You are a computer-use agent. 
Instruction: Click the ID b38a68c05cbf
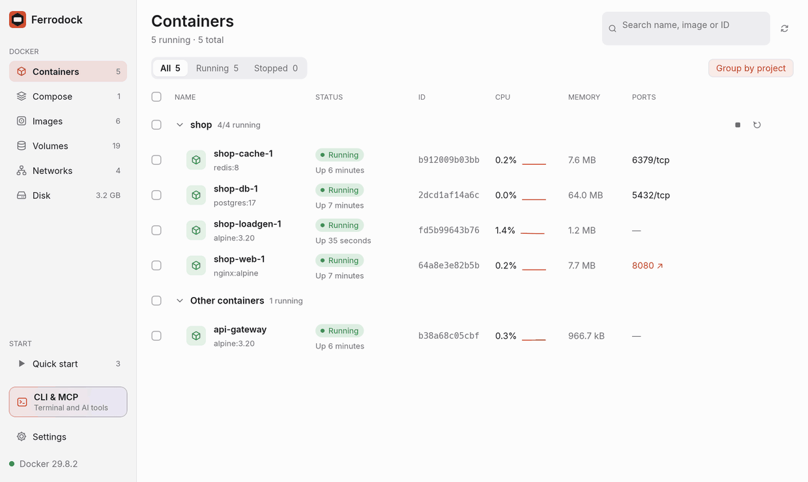click(x=449, y=335)
